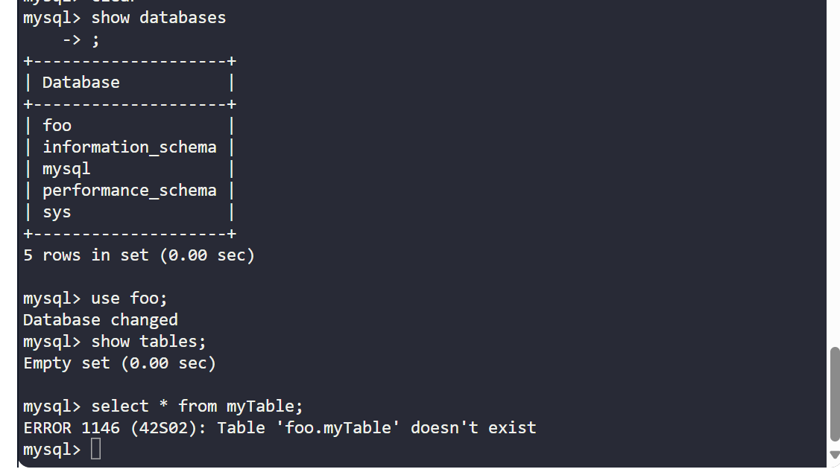Select the 'performance_schema' row
The width and height of the screenshot is (840, 472).
(128, 191)
